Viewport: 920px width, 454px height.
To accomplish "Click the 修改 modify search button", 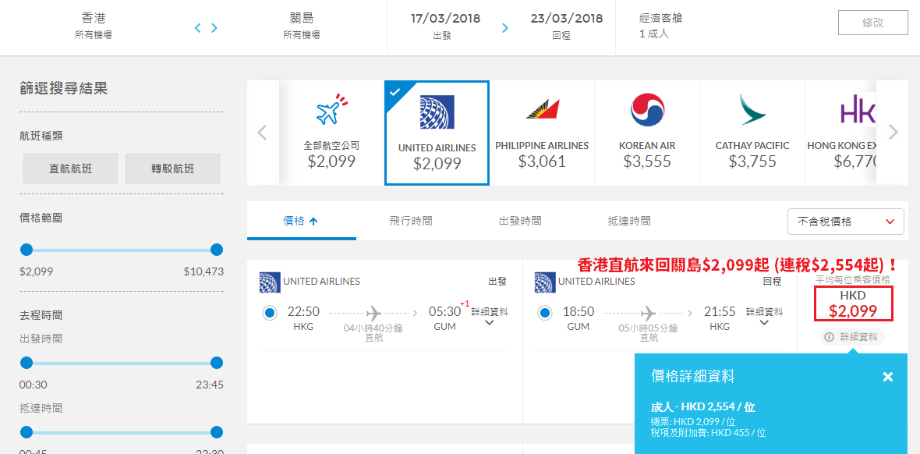I will (872, 23).
